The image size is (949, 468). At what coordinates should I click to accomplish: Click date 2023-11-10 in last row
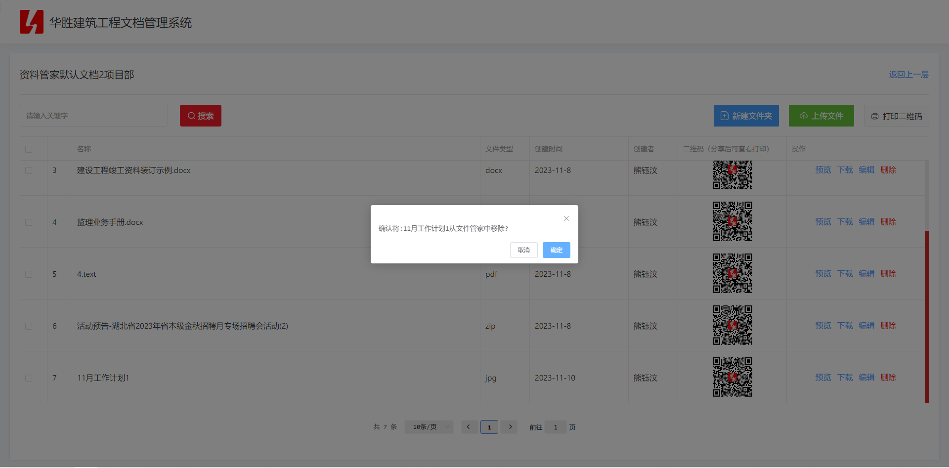(555, 378)
